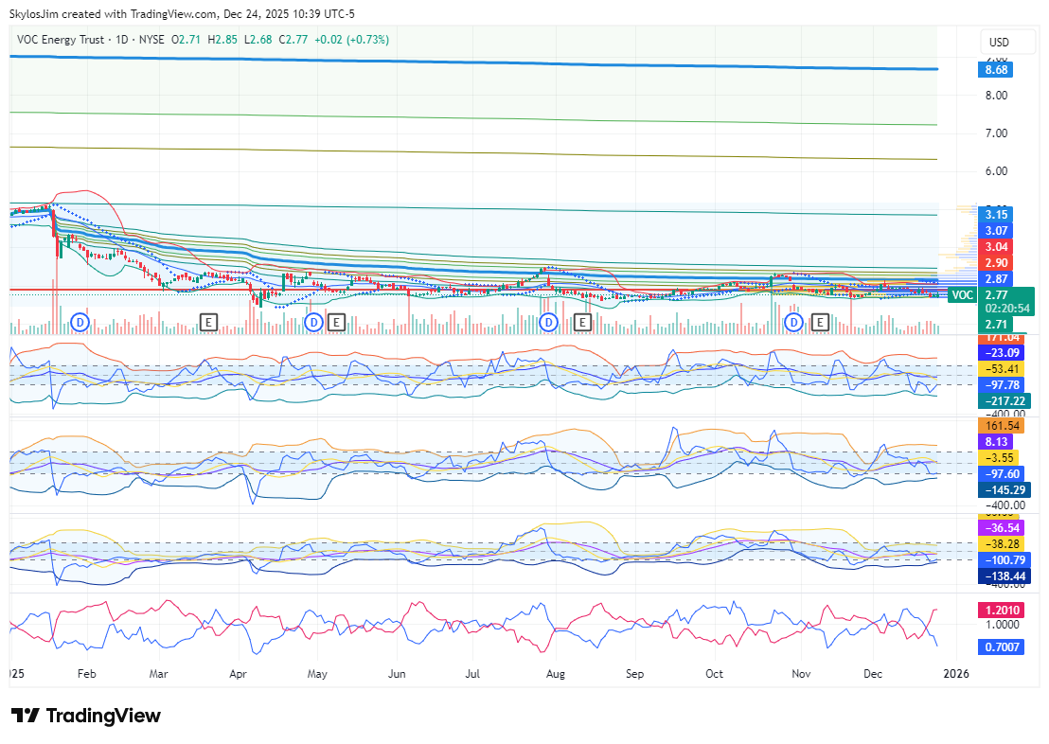Open the earnings 'E' marker in early May
Image resolution: width=1049 pixels, height=744 pixels.
click(x=336, y=323)
